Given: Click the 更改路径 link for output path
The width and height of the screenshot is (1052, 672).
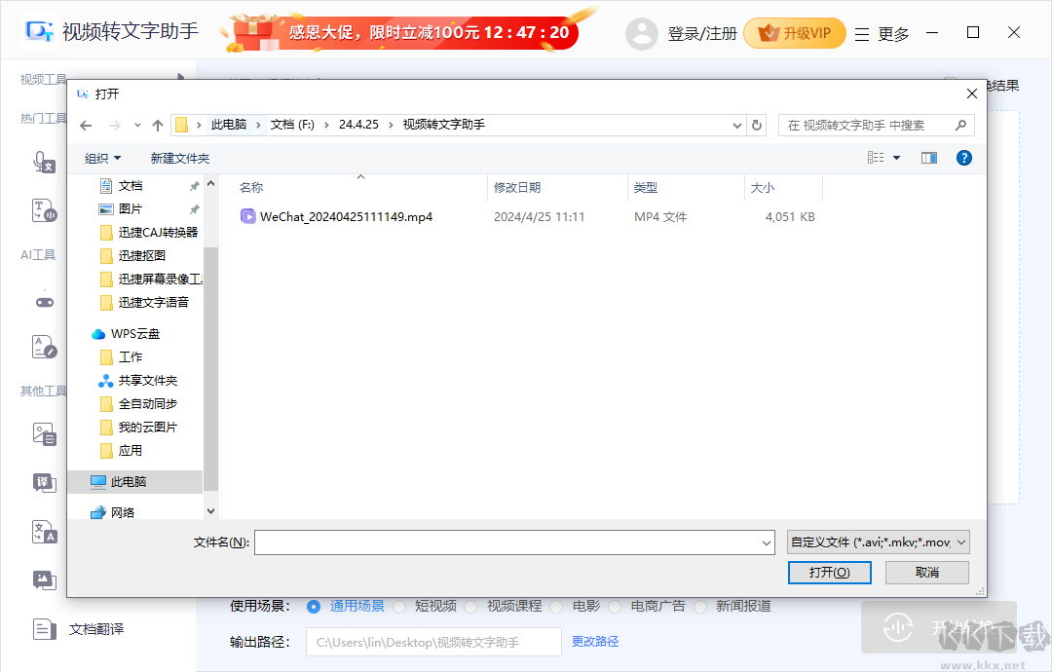Looking at the screenshot, I should [x=593, y=641].
